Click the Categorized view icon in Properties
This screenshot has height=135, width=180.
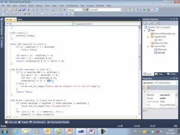coord(145,88)
